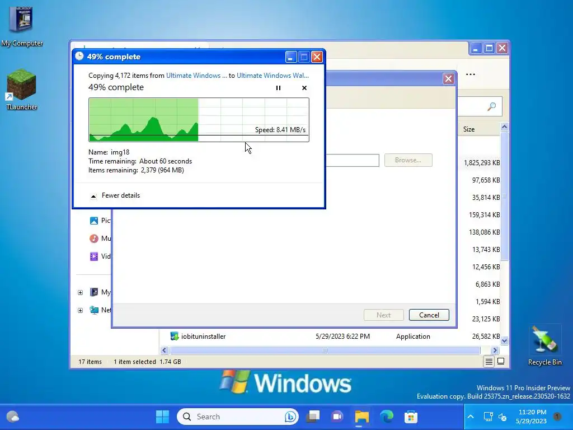
Task: Click horizontal scrollbar right arrow
Action: (495, 350)
